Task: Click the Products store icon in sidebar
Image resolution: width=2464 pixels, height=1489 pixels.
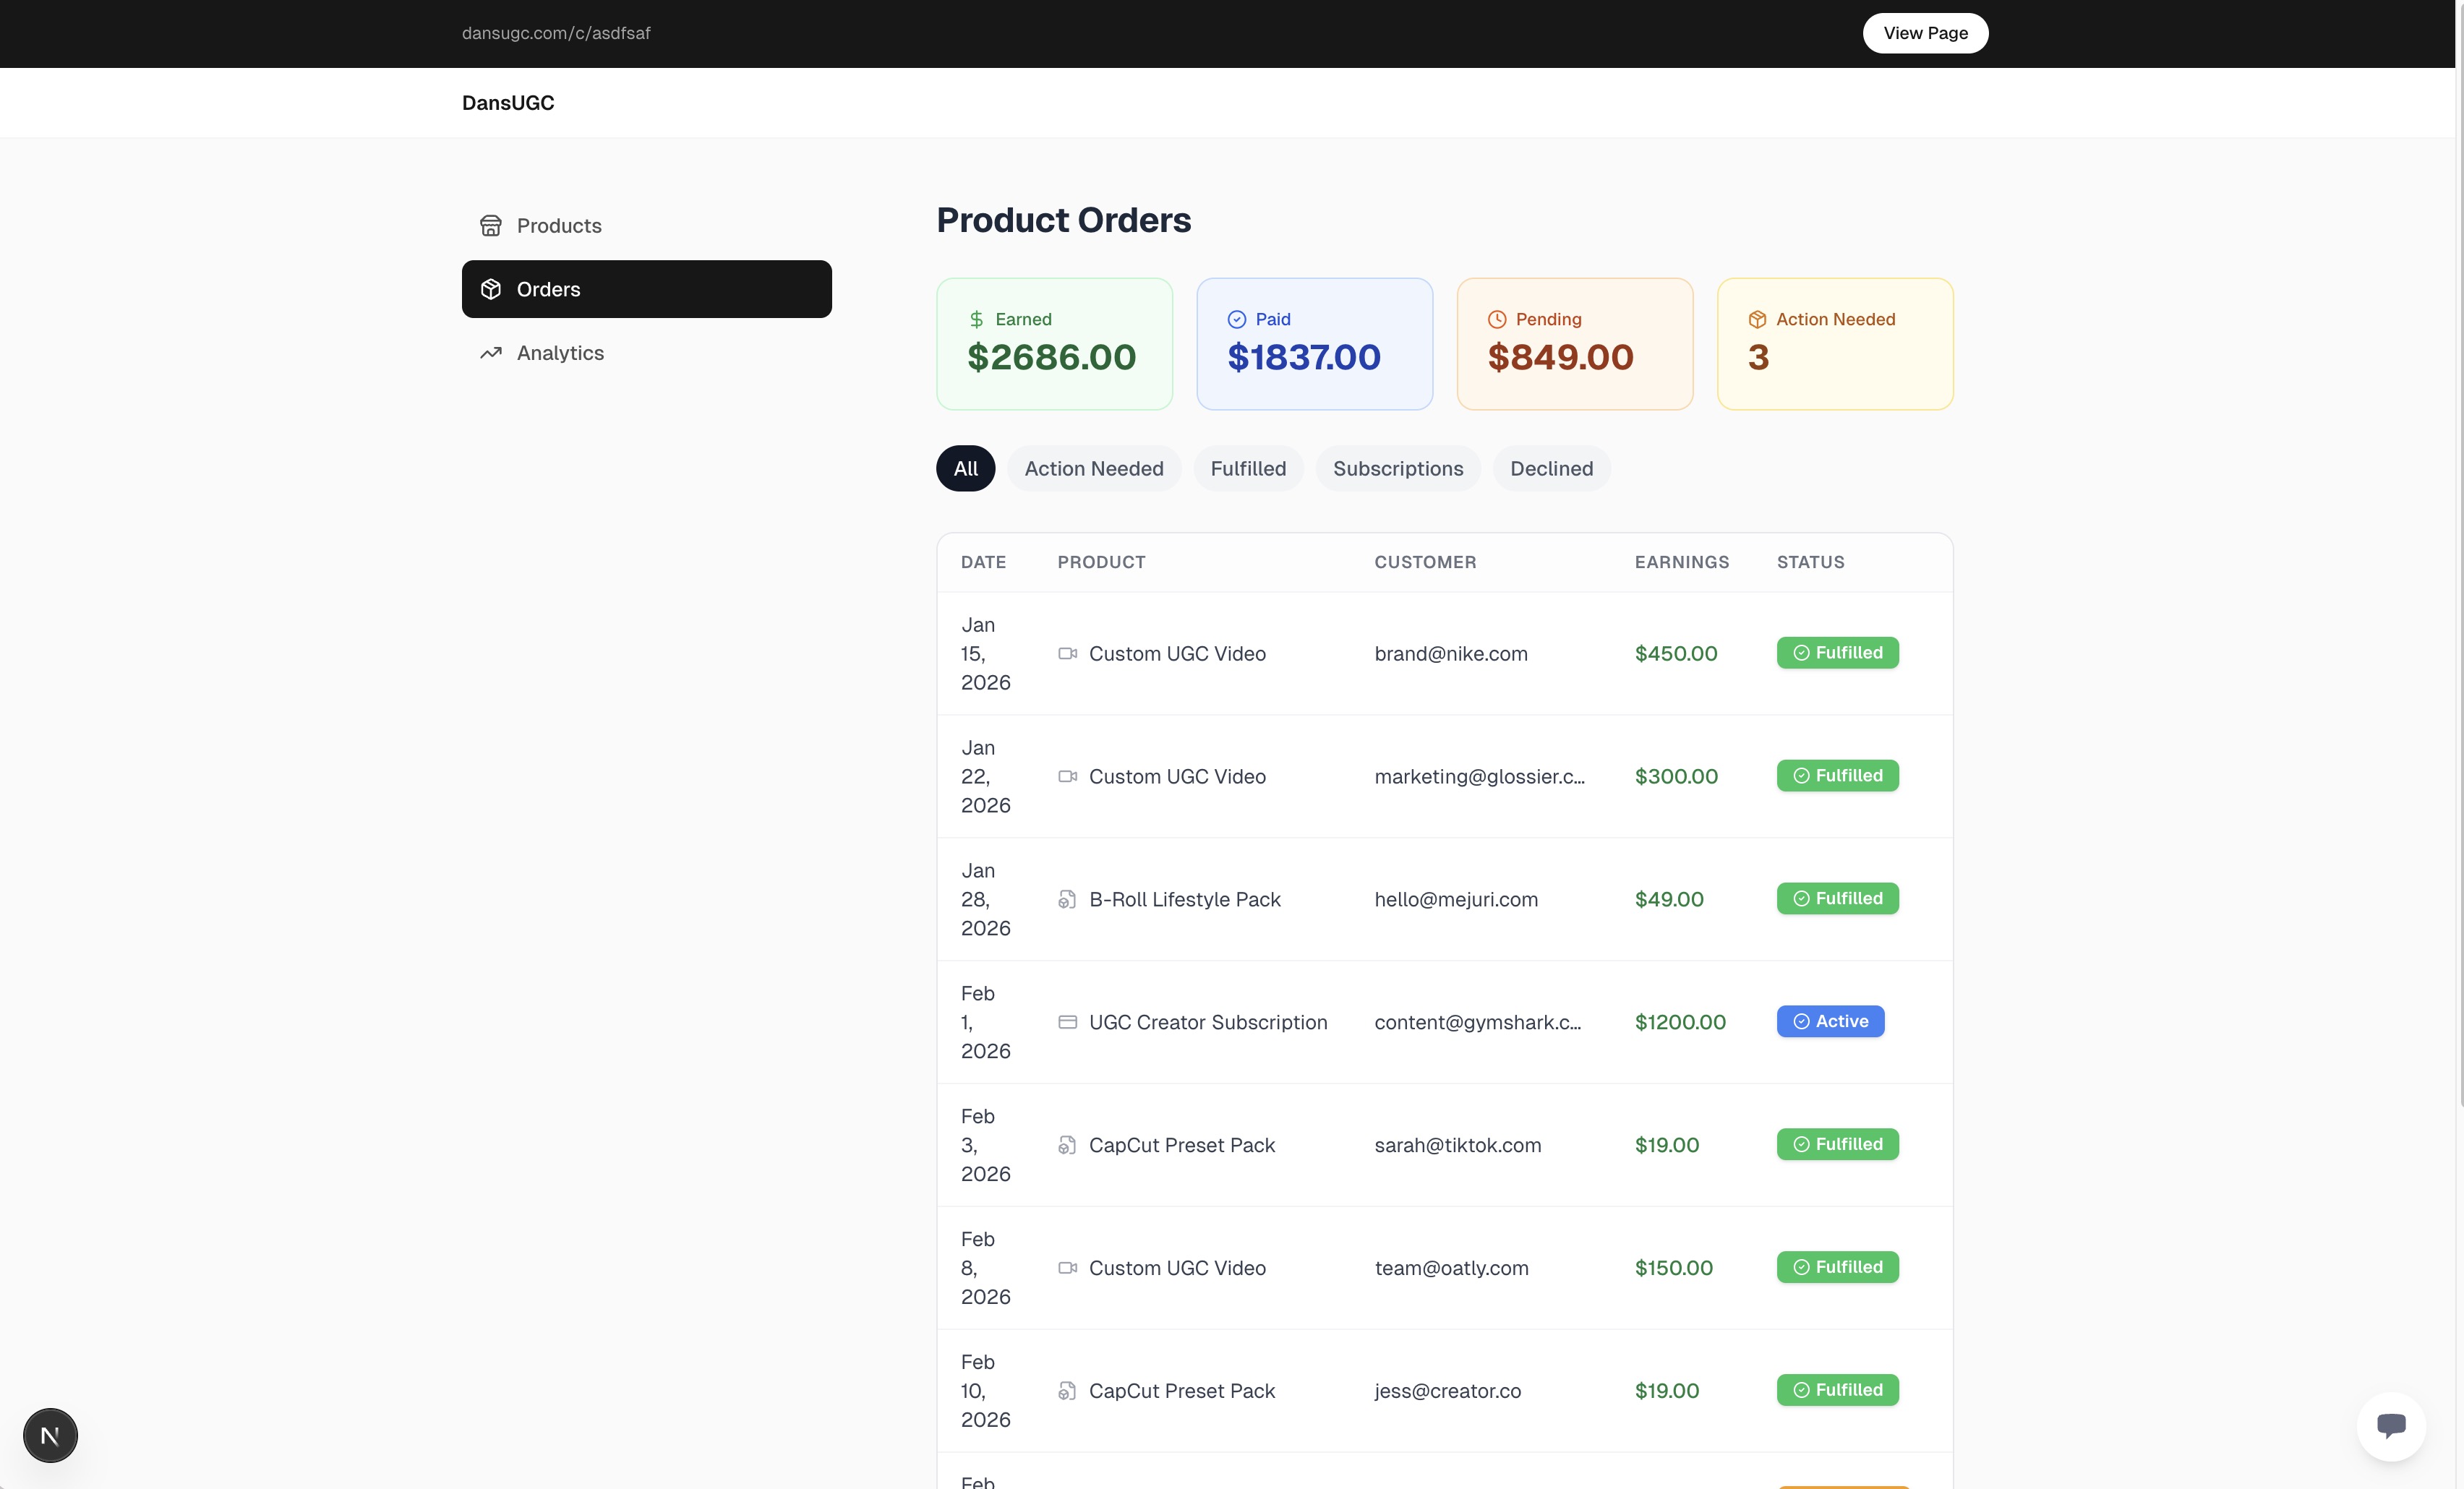Action: [x=491, y=225]
